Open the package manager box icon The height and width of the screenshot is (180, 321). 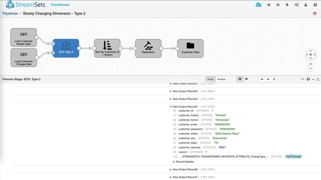coord(278,4)
